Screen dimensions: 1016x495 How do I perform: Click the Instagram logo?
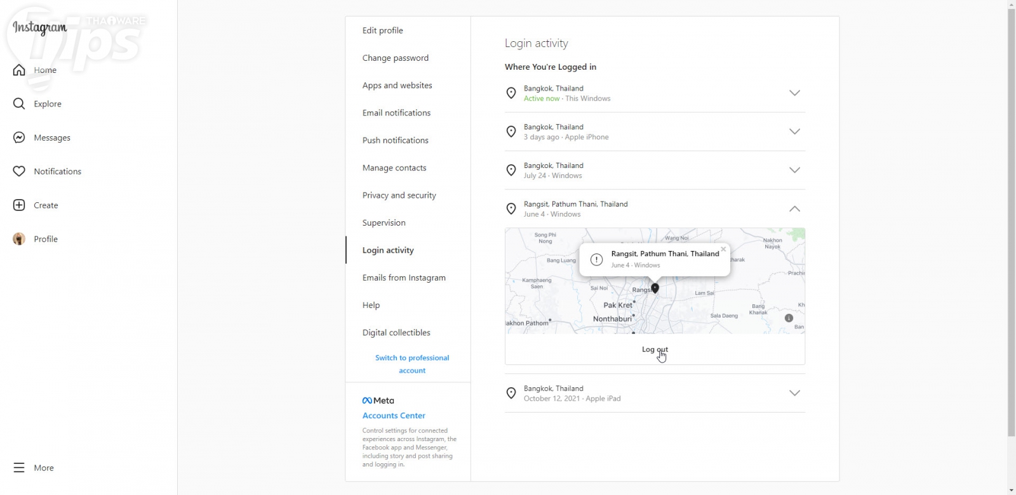(x=39, y=28)
